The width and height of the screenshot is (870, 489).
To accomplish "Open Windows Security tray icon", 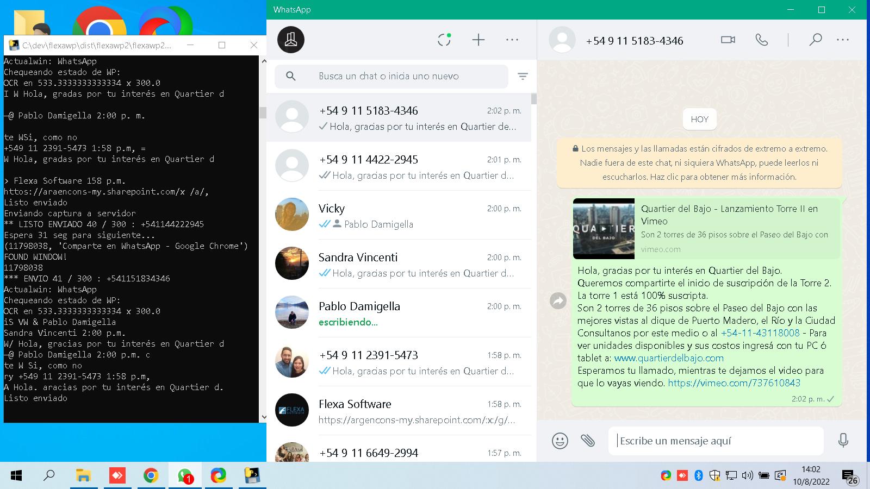I will tap(715, 476).
